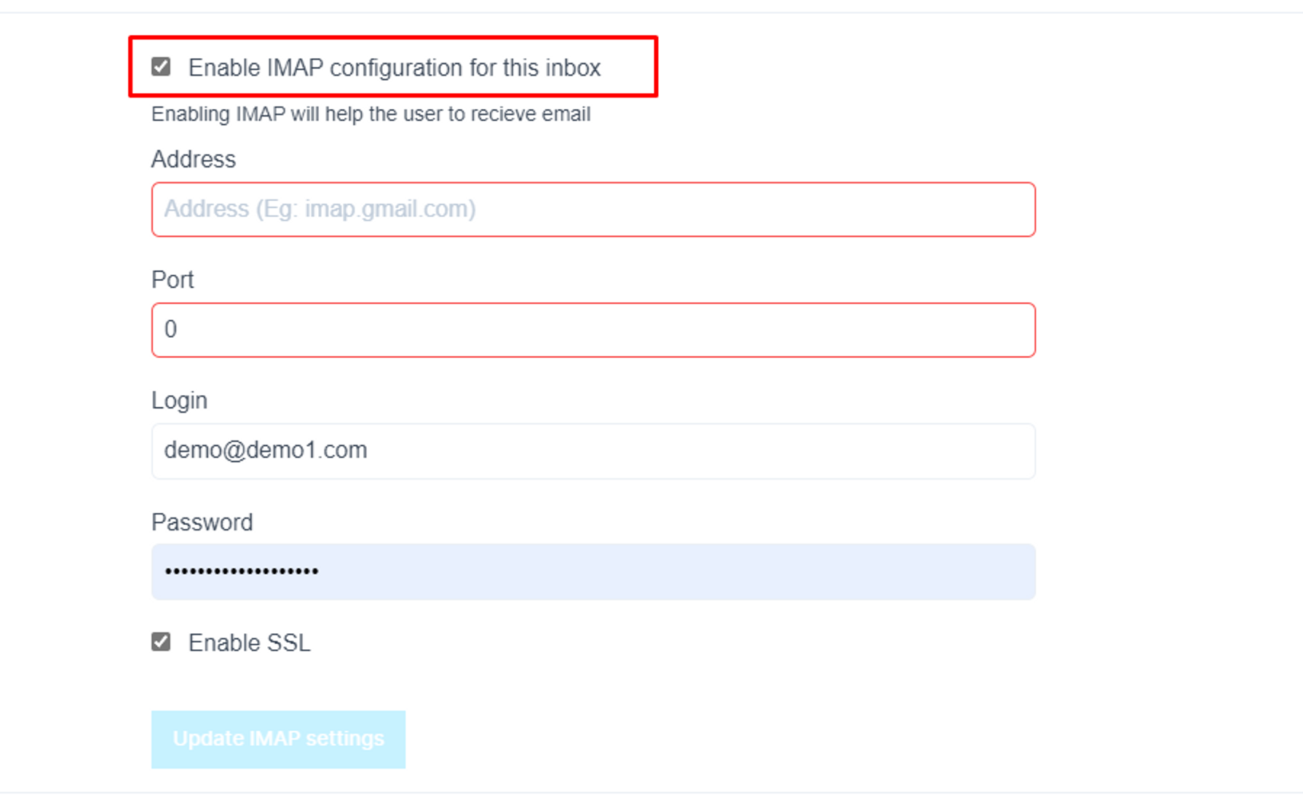Image resolution: width=1303 pixels, height=805 pixels.
Task: Click the masked password dots
Action: point(242,571)
